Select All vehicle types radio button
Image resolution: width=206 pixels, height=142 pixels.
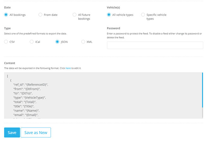[x=109, y=15]
